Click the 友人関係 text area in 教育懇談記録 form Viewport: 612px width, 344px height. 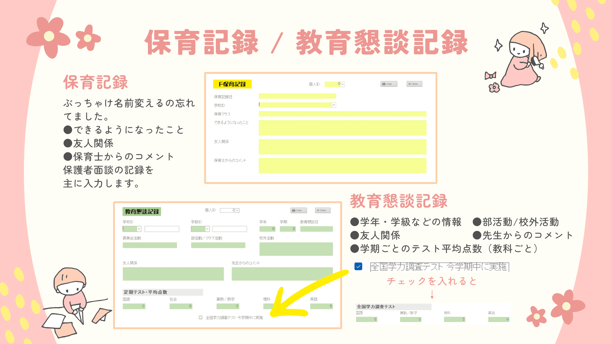(173, 274)
